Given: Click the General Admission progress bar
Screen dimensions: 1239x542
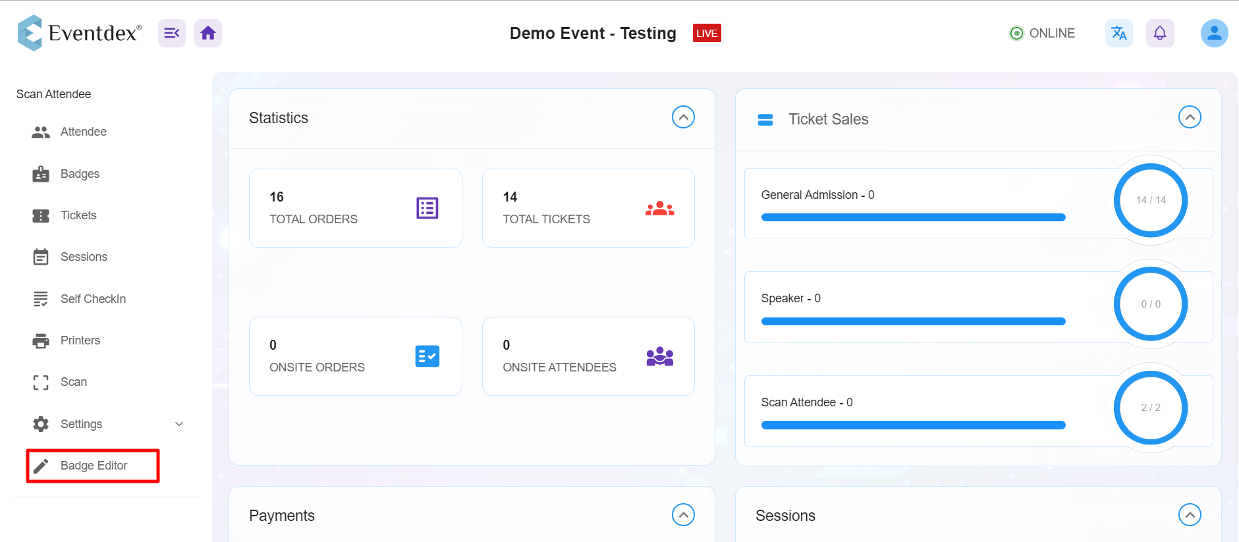Looking at the screenshot, I should click(x=913, y=217).
